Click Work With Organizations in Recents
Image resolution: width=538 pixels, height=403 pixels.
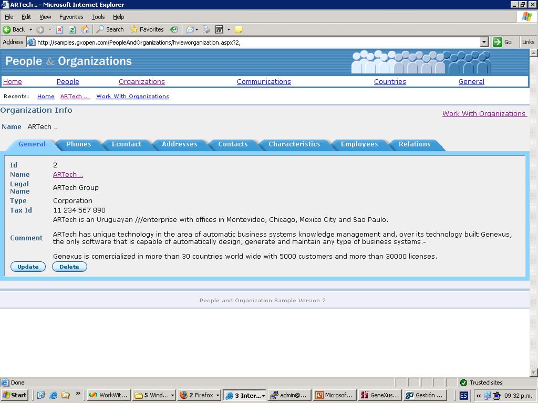point(132,97)
